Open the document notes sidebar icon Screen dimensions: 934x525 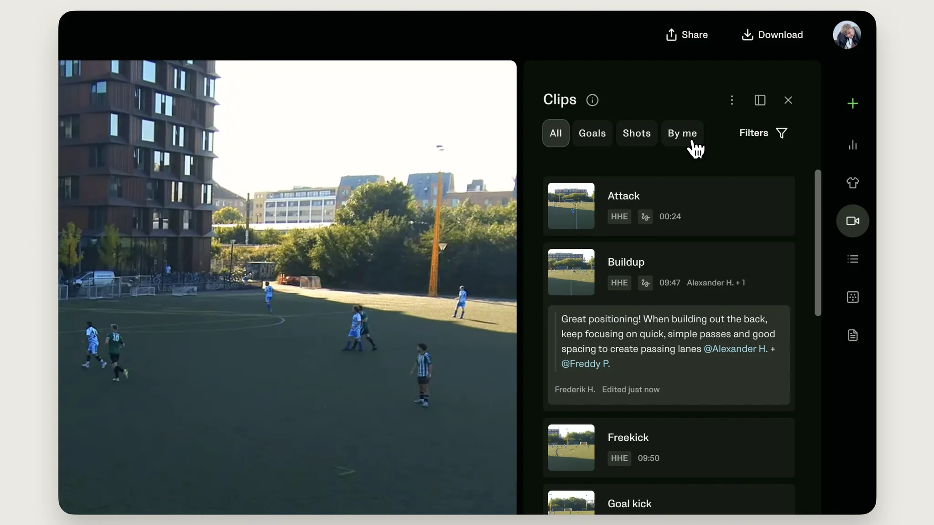[852, 335]
